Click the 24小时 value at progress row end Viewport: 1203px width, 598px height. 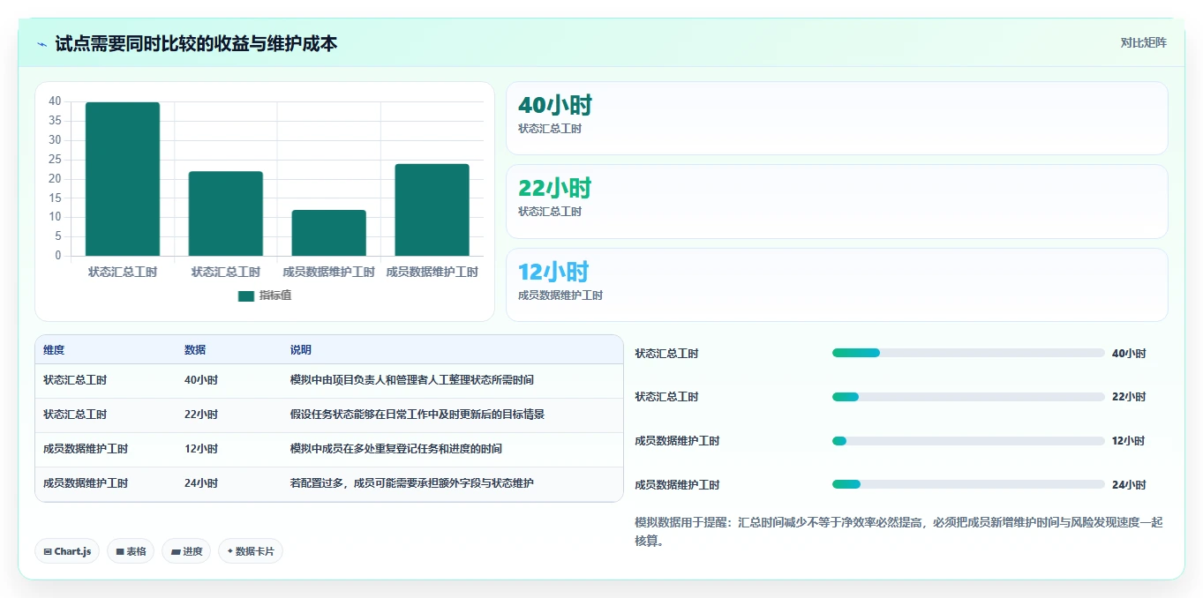(1129, 485)
